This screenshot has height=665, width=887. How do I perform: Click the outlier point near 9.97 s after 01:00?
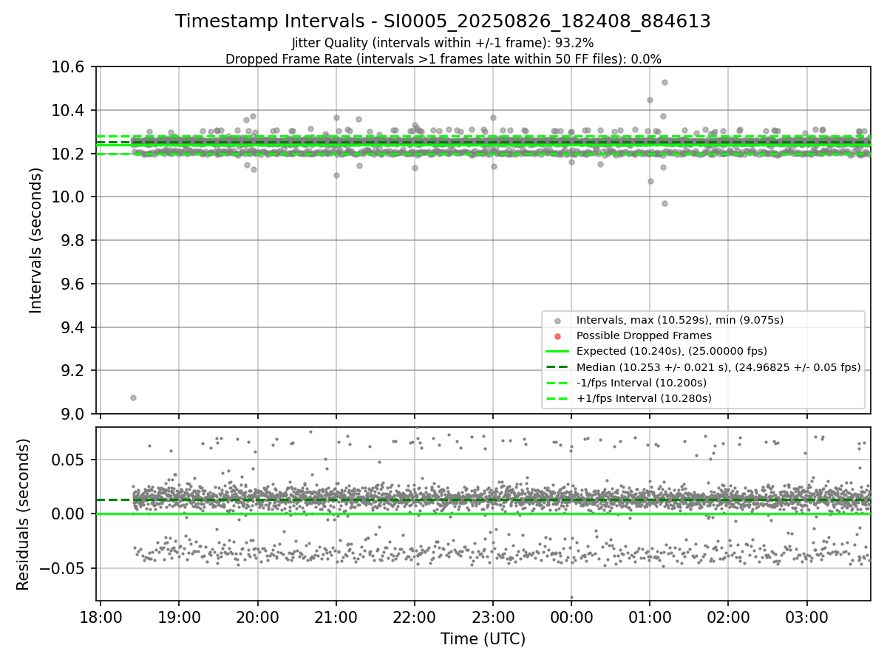click(665, 203)
